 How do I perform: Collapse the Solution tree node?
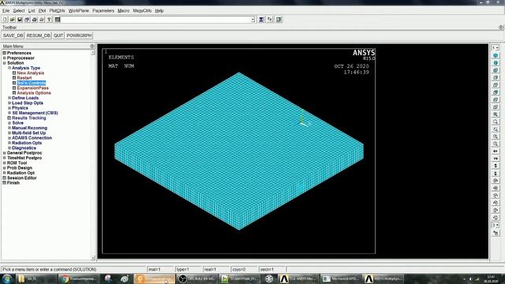pyautogui.click(x=5, y=63)
